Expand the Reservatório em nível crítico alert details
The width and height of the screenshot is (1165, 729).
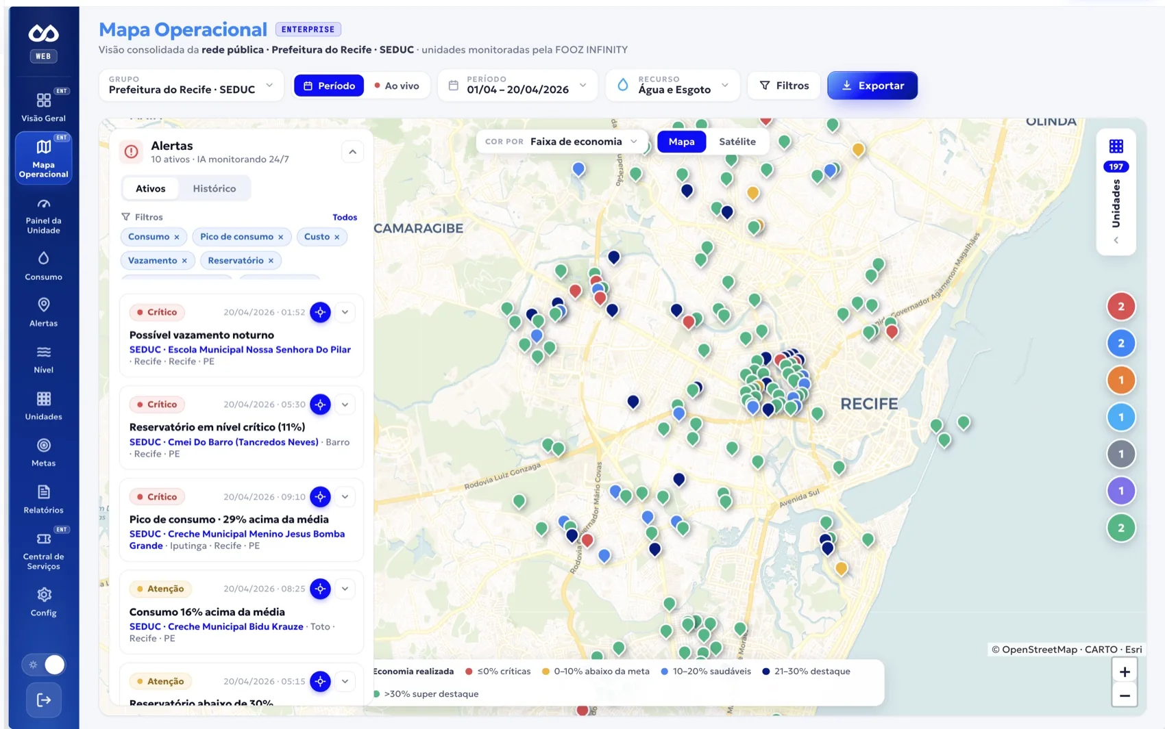click(345, 405)
